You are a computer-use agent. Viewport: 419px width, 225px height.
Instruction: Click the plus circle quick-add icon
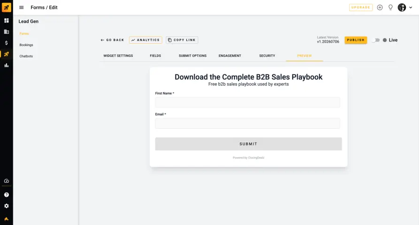click(x=380, y=8)
